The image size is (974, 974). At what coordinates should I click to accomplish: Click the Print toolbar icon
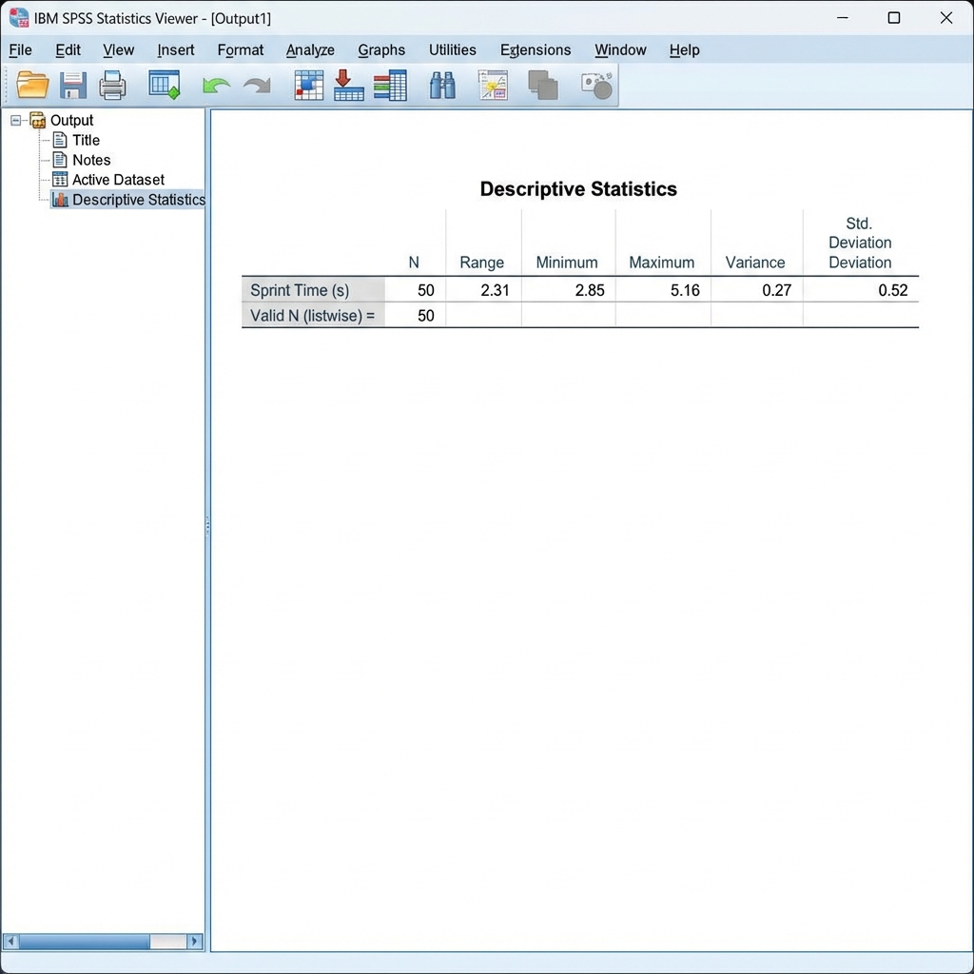113,86
